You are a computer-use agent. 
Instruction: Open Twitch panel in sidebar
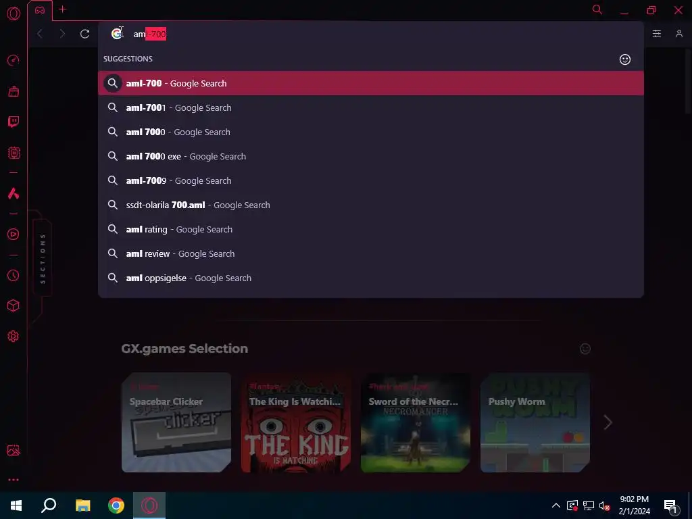click(14, 122)
